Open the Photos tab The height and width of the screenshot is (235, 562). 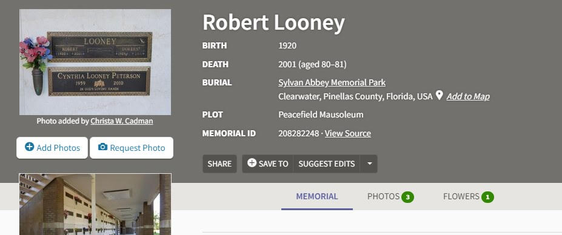[390, 196]
